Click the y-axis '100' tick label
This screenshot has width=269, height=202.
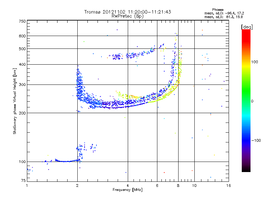(x=23, y=162)
